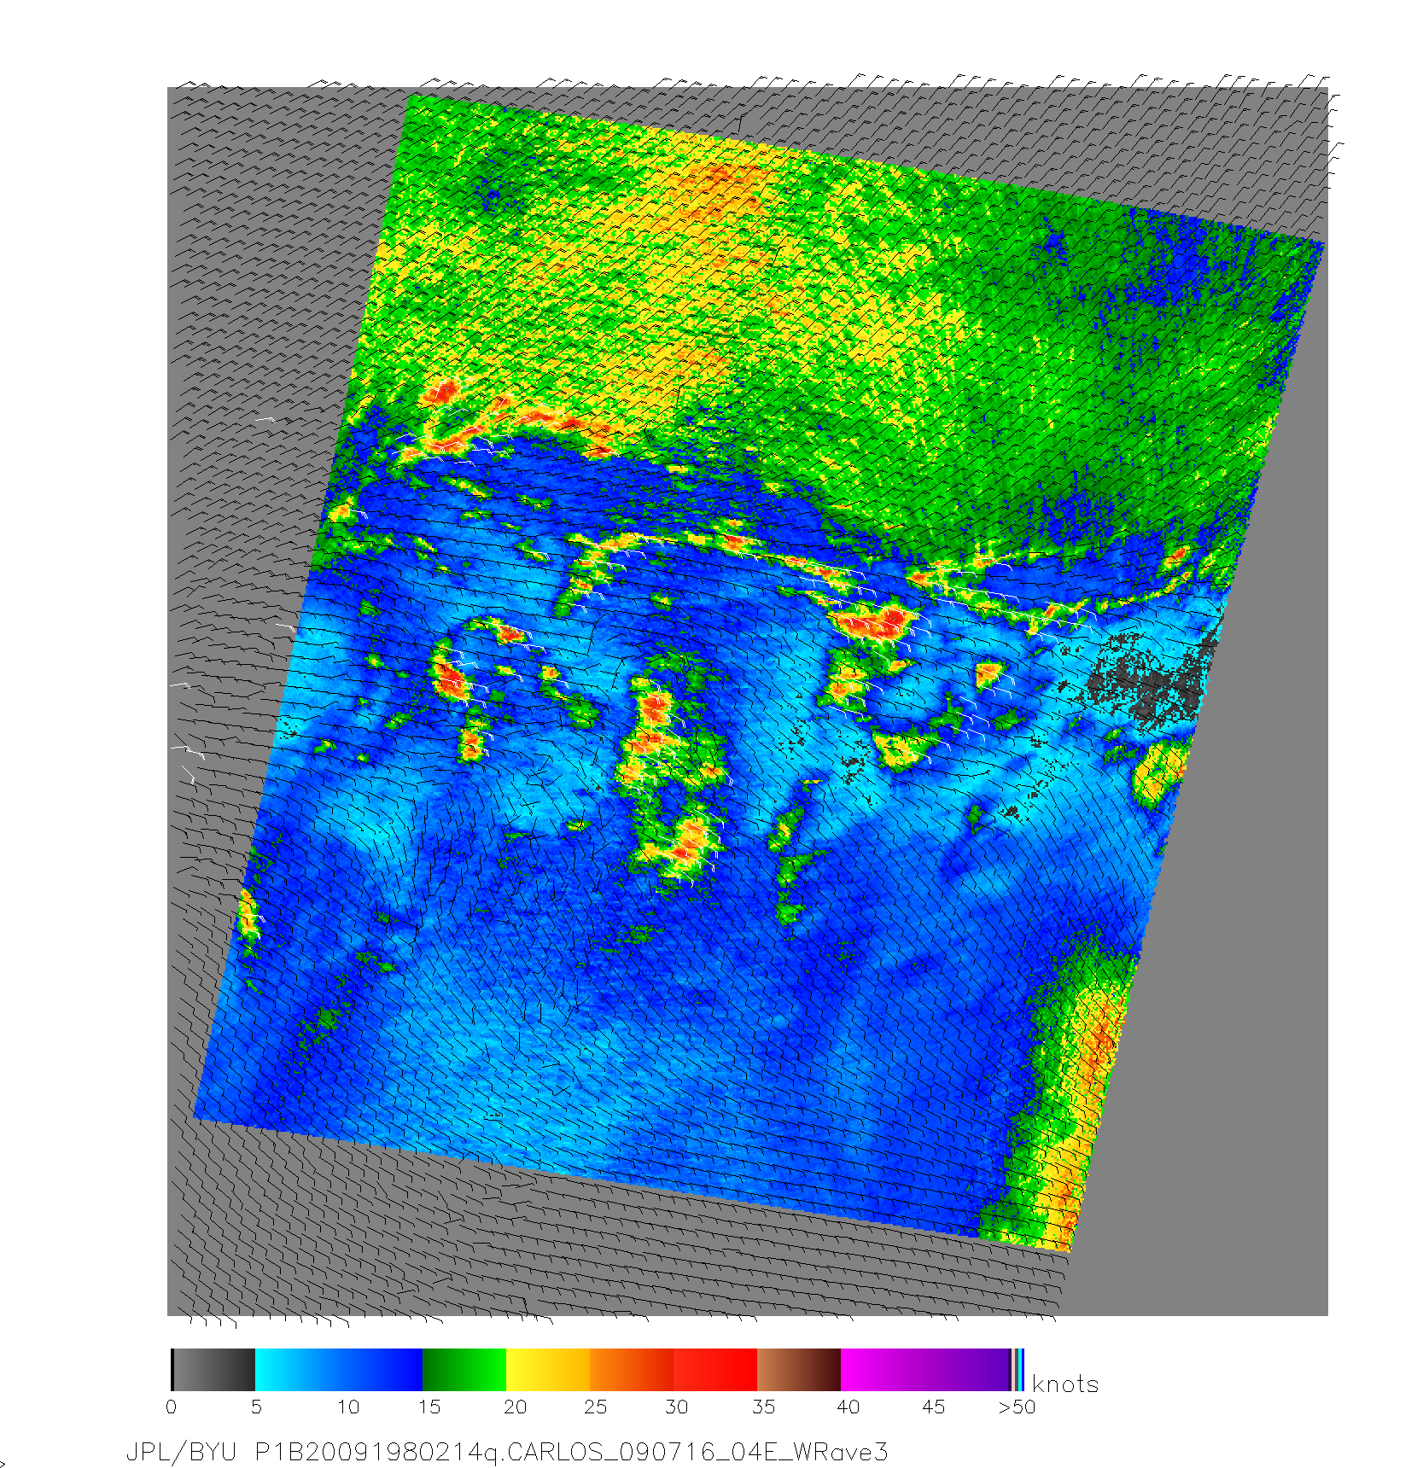Click the 'knots' unit label
The image size is (1417, 1468).
point(1065,1384)
